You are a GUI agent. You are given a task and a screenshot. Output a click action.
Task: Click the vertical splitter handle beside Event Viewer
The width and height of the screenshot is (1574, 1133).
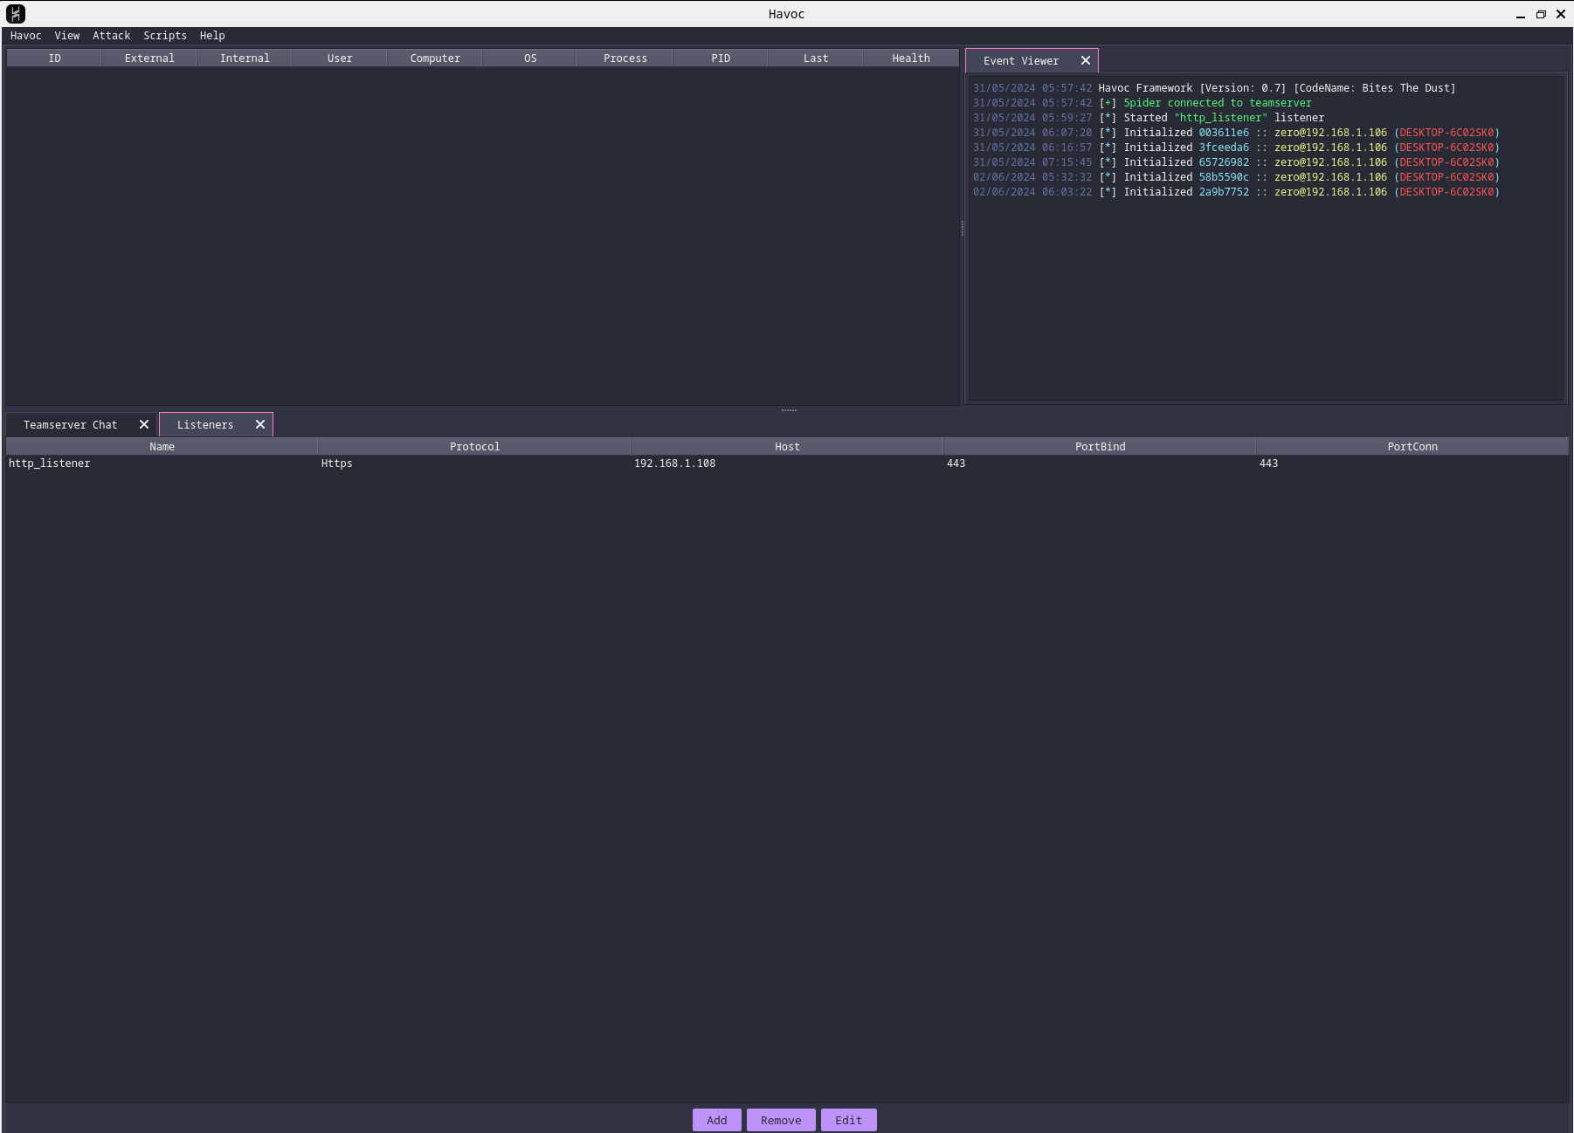[963, 228]
